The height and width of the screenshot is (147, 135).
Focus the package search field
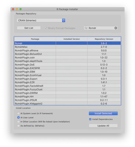pyautogui.click(x=101, y=28)
